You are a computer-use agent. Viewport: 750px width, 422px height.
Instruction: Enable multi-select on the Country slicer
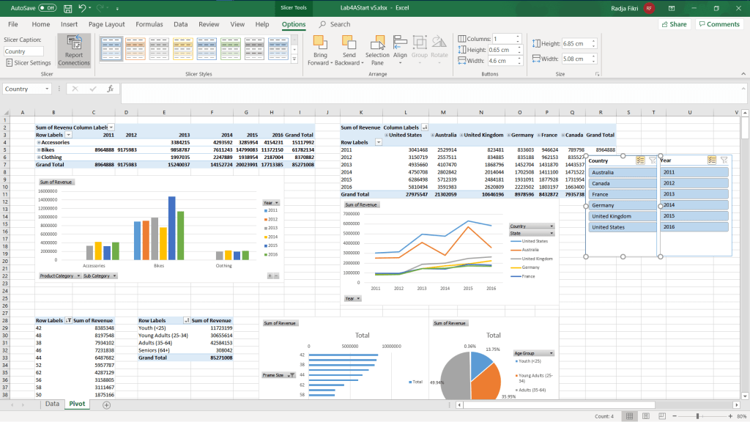(x=640, y=160)
